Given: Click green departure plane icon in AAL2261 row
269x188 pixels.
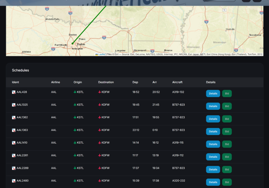Looking at the screenshot, I should click(x=75, y=155).
